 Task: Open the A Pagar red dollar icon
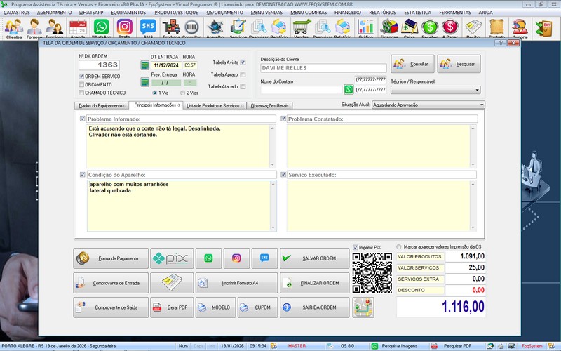pyautogui.click(x=450, y=28)
